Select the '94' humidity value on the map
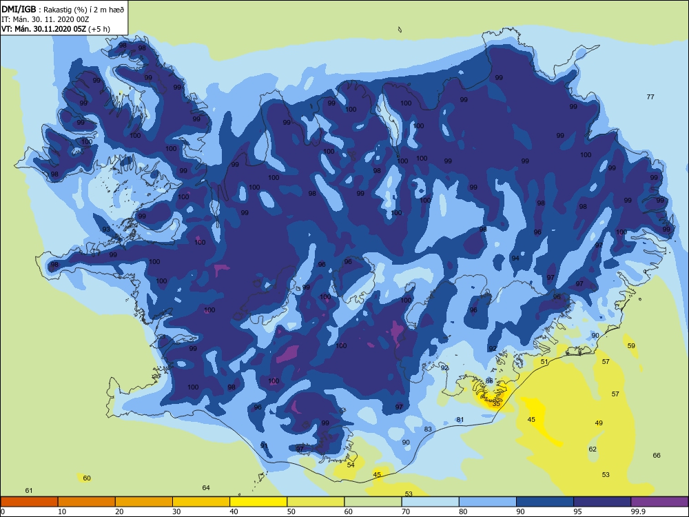689x517 pixels. click(515, 258)
